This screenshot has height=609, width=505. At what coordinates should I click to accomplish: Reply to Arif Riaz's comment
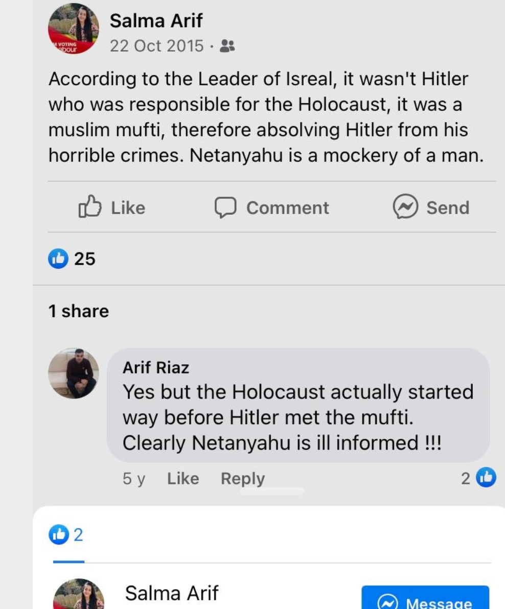[x=243, y=479]
